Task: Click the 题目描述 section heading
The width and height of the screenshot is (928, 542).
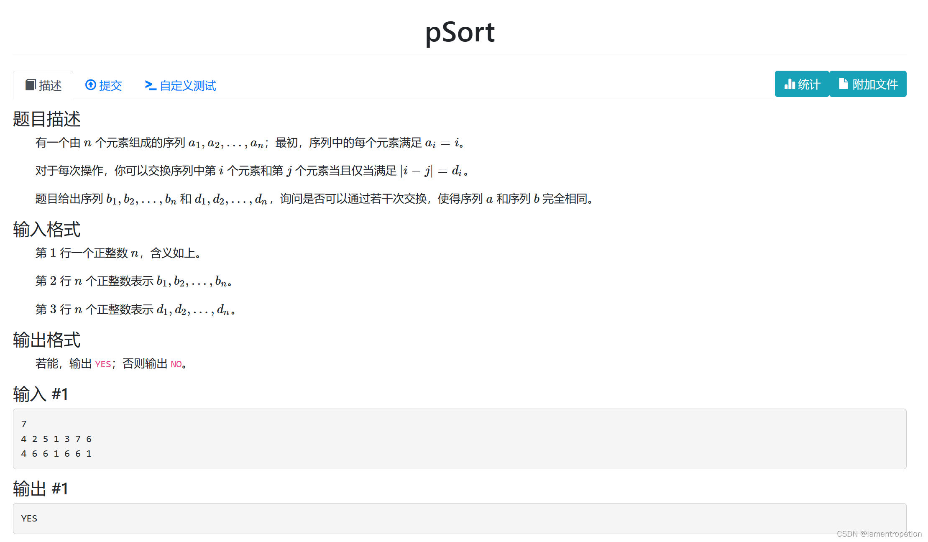Action: click(47, 119)
